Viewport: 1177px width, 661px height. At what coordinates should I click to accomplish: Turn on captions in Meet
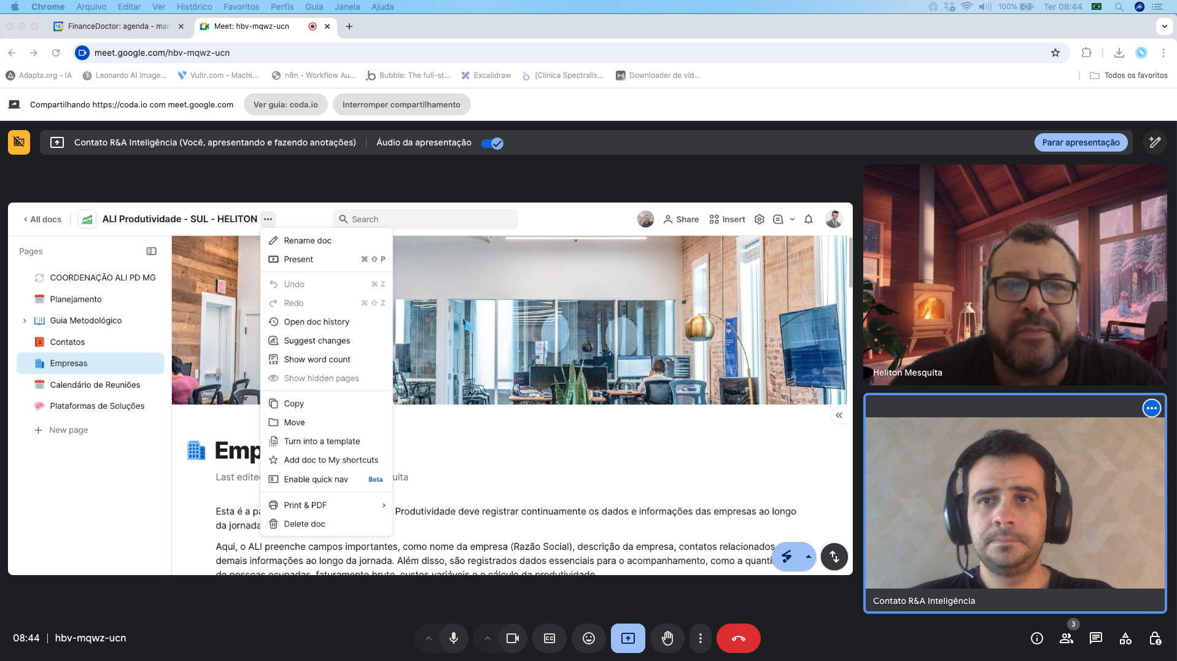[x=550, y=638]
